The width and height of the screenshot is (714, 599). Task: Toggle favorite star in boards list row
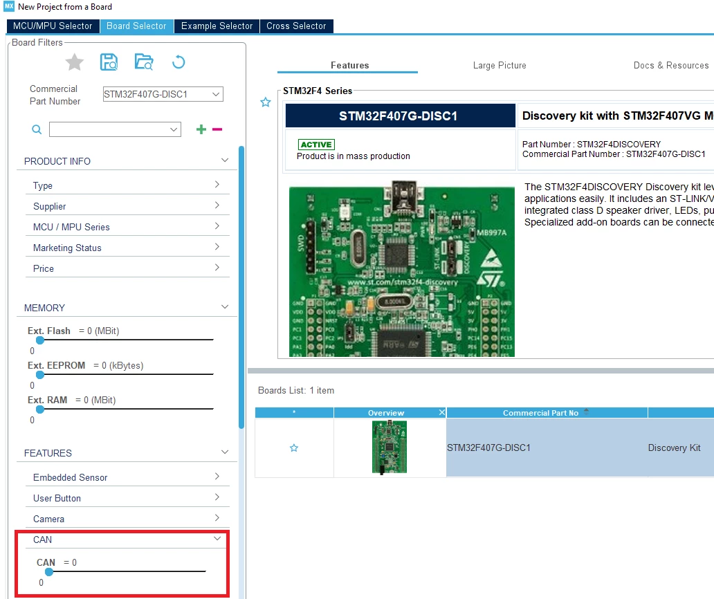point(294,448)
